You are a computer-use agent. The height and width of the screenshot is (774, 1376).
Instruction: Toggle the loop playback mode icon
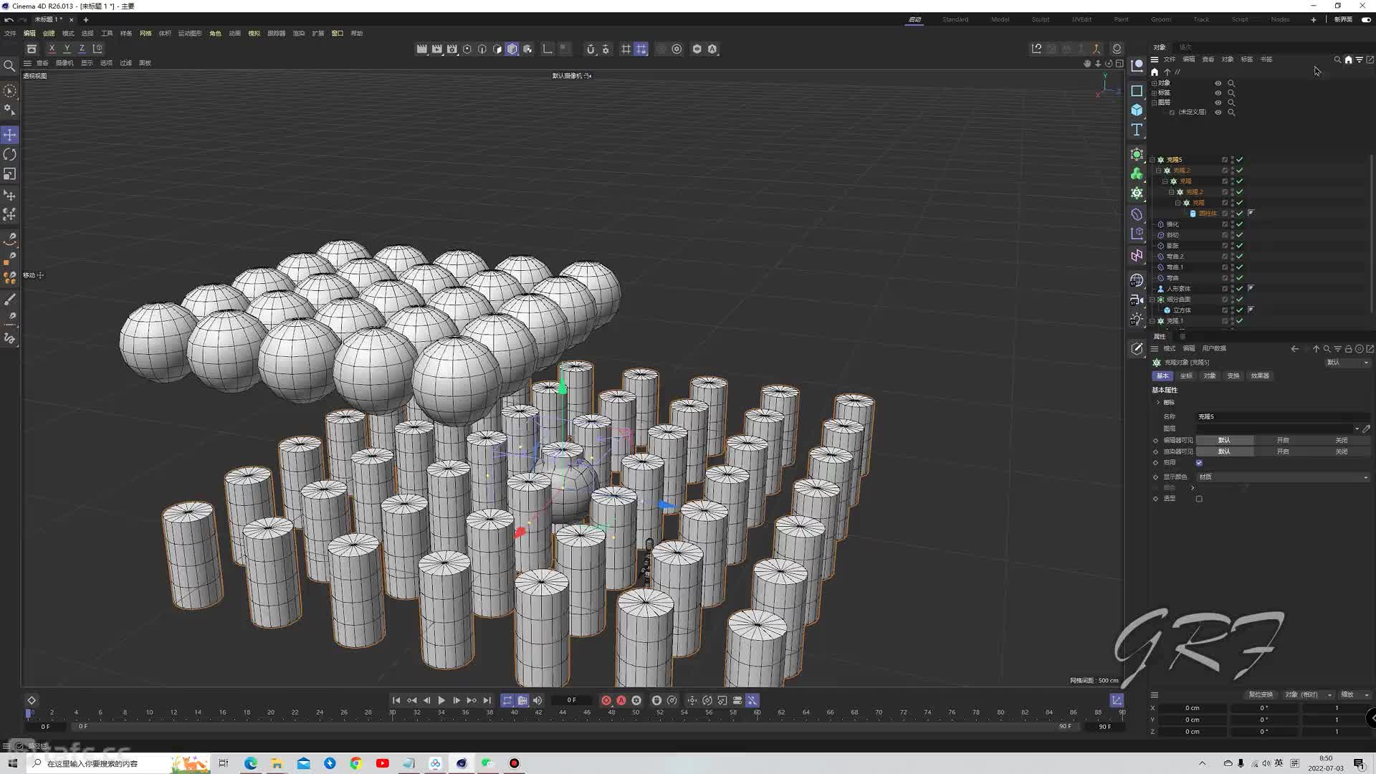[x=507, y=700]
